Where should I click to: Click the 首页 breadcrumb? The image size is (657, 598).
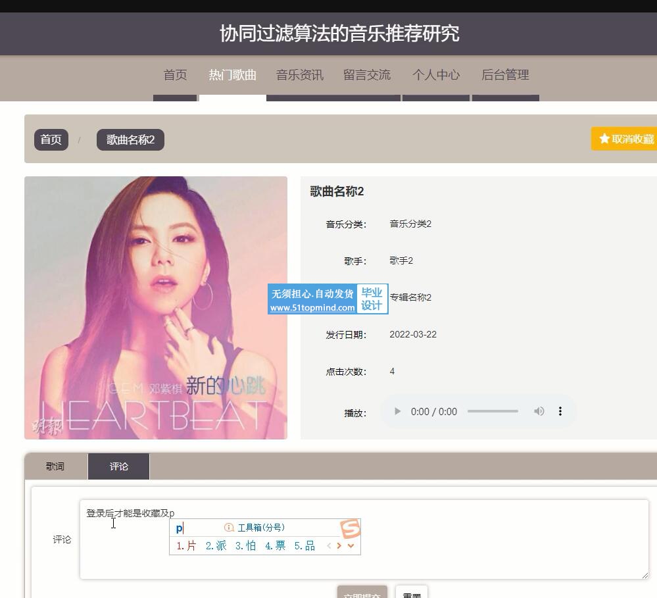pos(51,139)
